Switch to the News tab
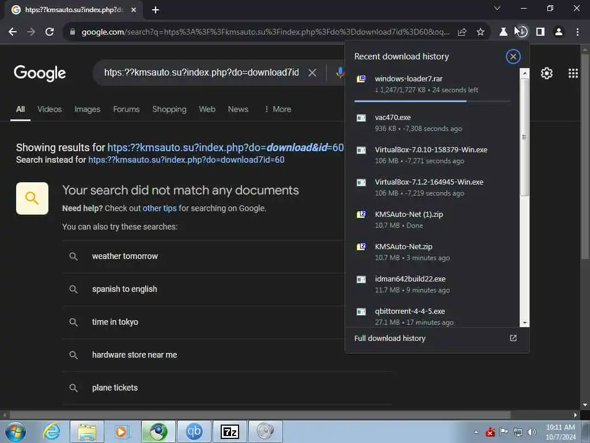Screen dimensions: 590x443 click(238, 109)
